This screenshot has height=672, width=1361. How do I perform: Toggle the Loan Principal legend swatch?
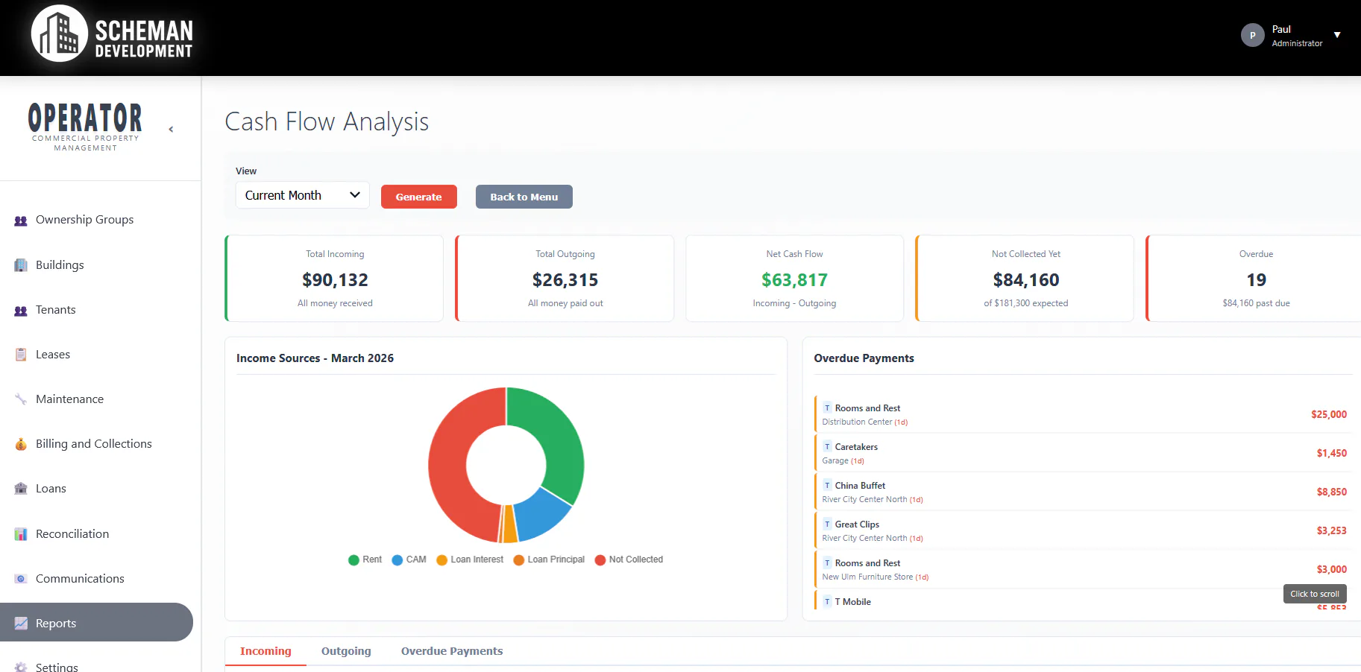click(519, 560)
